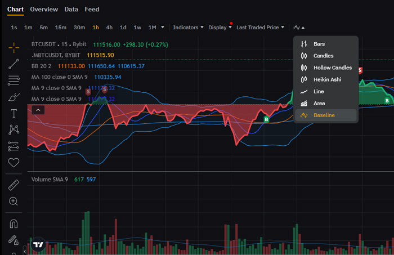Select the trend line drawing tool
Viewport: 394px width, 255px height.
point(14,64)
